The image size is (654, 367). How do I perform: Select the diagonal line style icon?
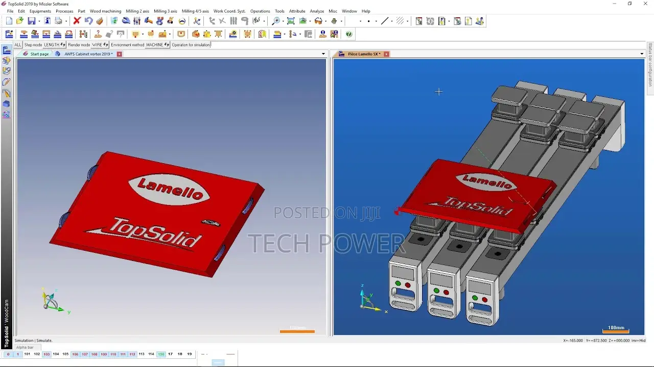coord(385,21)
